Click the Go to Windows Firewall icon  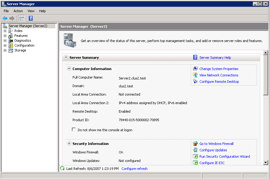[195, 143]
